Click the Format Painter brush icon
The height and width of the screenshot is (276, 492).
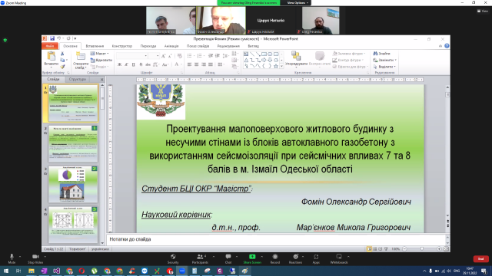click(x=62, y=67)
